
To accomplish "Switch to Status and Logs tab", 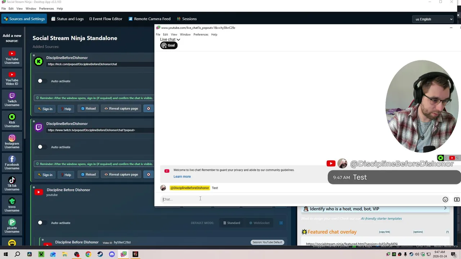I will (67, 19).
